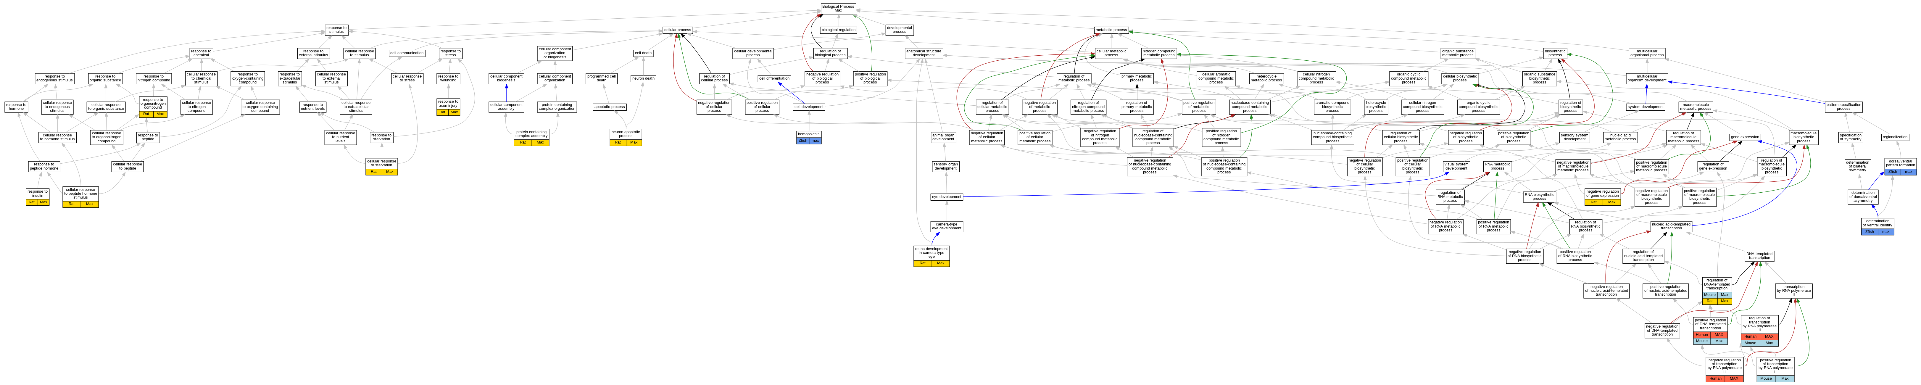Screen dimensions: 1921x385
Task: Select 'dorsal/ventral pattern formation' node
Action: pyautogui.click(x=1899, y=163)
